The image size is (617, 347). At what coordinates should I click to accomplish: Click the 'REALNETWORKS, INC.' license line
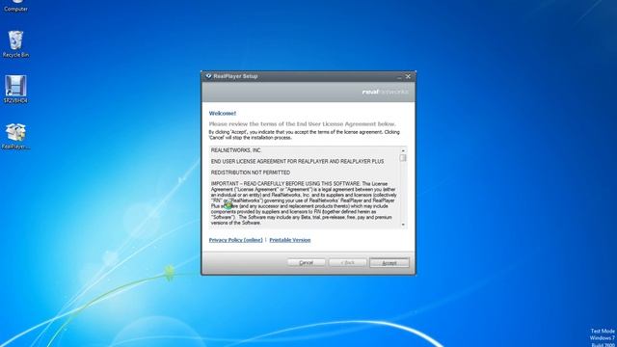tap(236, 150)
